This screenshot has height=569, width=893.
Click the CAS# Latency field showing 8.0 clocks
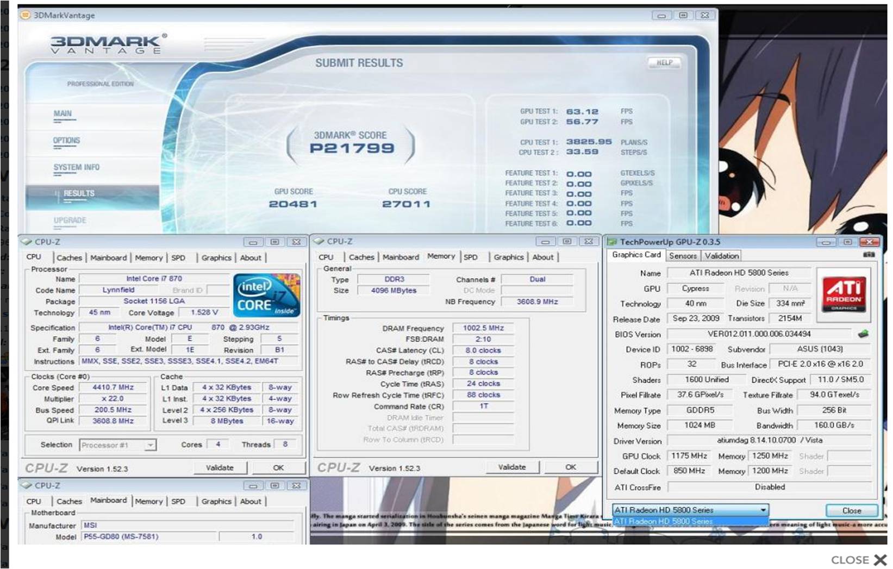483,351
